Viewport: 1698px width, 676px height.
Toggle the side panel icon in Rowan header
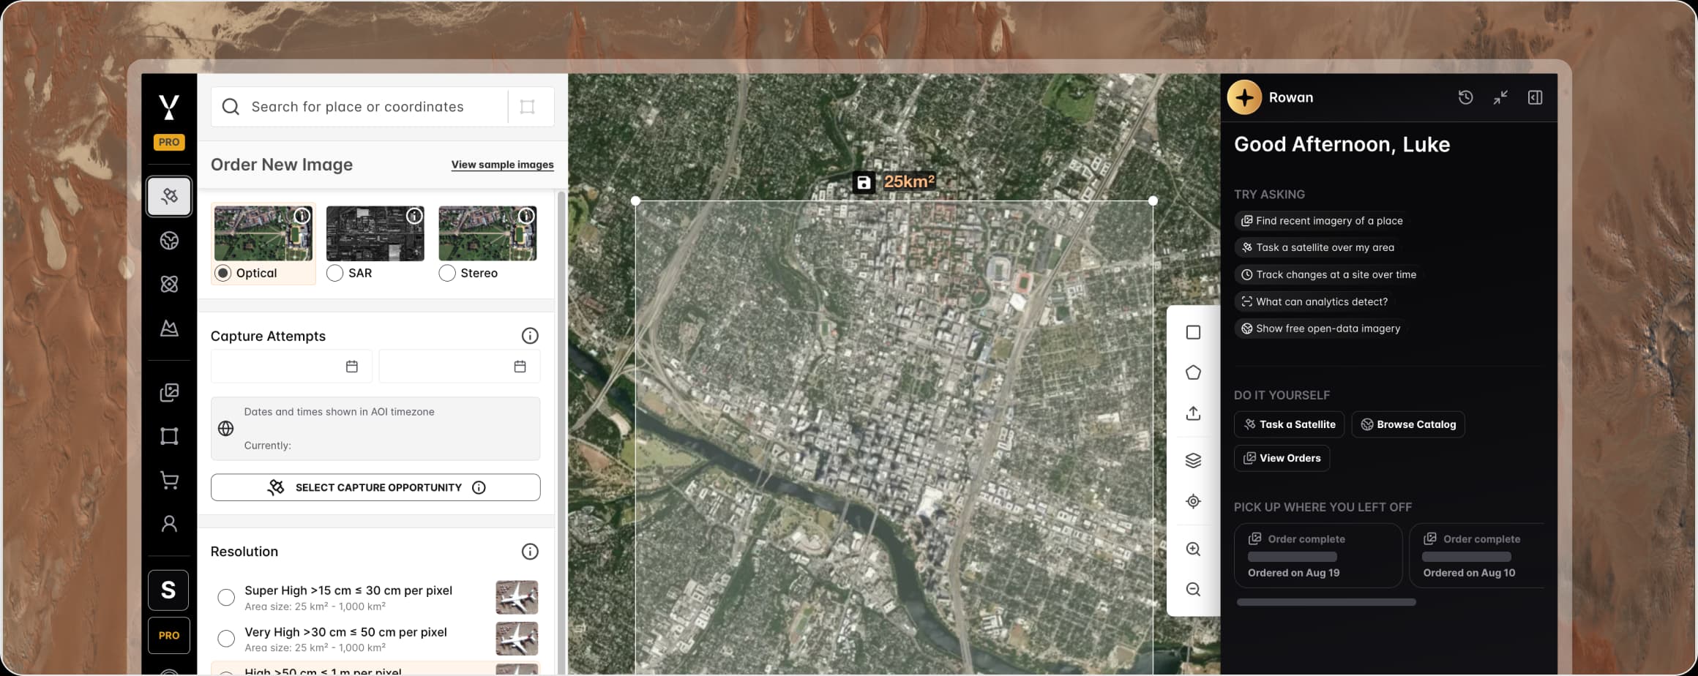[x=1536, y=97]
